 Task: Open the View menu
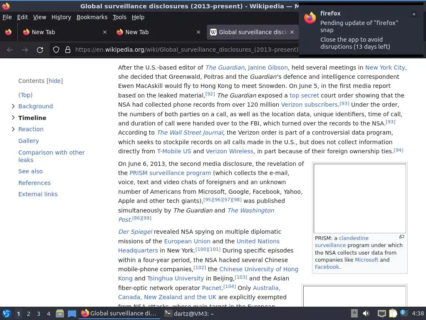coord(40,17)
